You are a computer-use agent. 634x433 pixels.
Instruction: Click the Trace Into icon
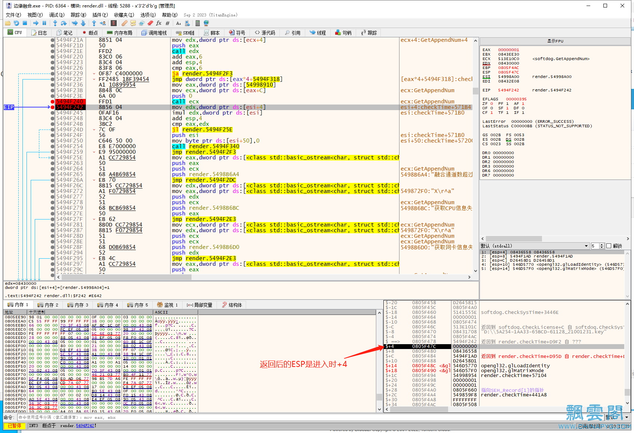(74, 23)
